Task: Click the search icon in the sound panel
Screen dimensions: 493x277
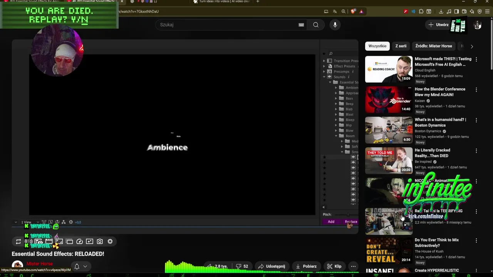Action: [x=330, y=54]
